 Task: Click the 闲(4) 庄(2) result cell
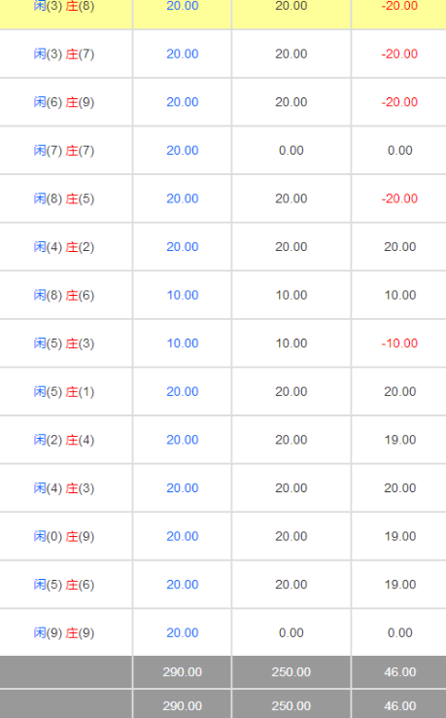(x=64, y=247)
